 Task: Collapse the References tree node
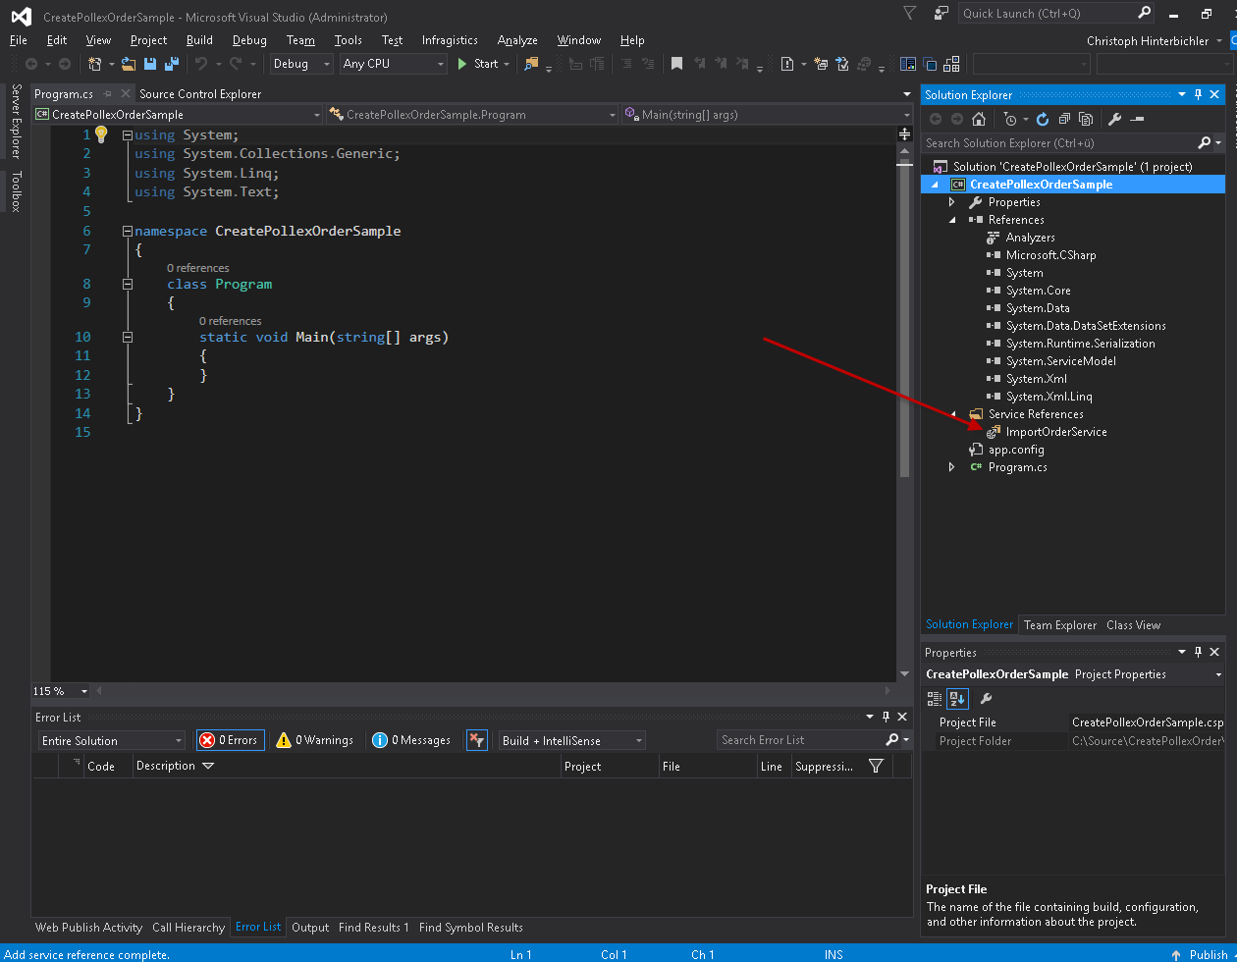pos(951,220)
